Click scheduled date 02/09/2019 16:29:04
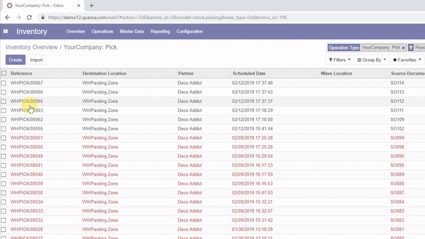The height and width of the screenshot is (239, 425). point(252,156)
